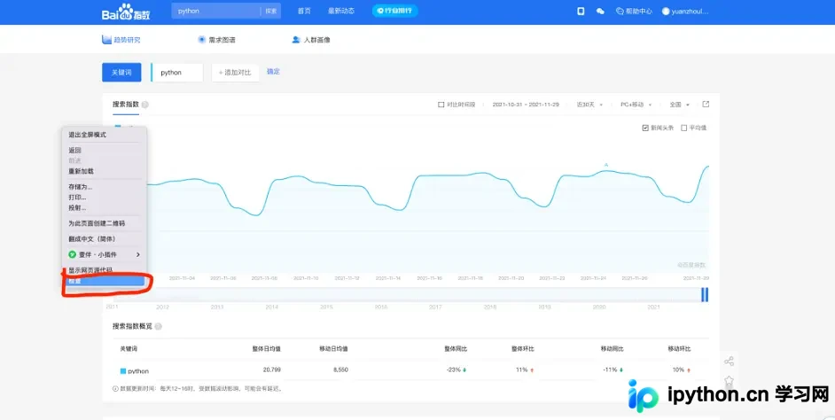Click the export chart icon

coord(706,105)
